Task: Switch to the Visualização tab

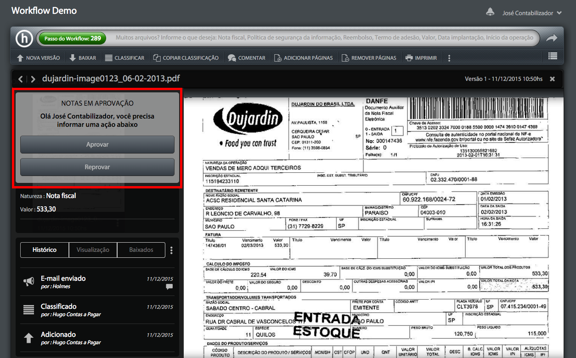Action: [93, 250]
